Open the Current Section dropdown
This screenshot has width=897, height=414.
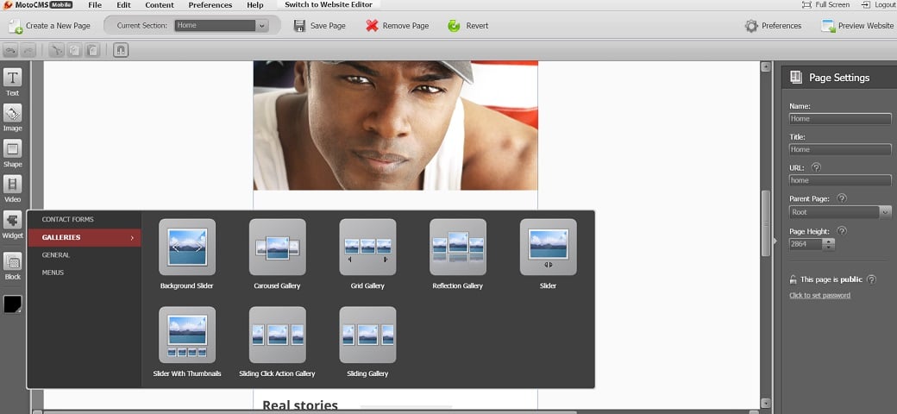tap(221, 26)
